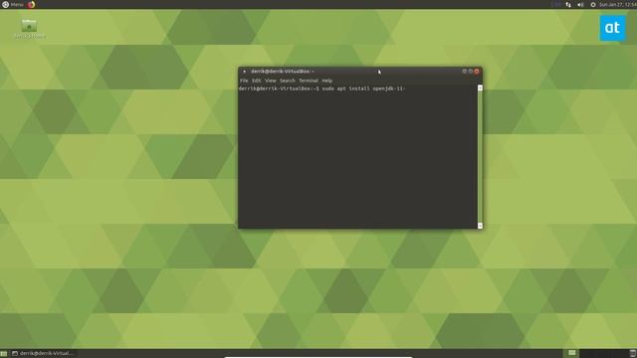The image size is (637, 358).
Task: Open the volume control indicator
Action: coord(580,4)
